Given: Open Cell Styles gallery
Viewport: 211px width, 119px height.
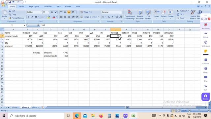Looking at the screenshot, I should tap(148, 15).
